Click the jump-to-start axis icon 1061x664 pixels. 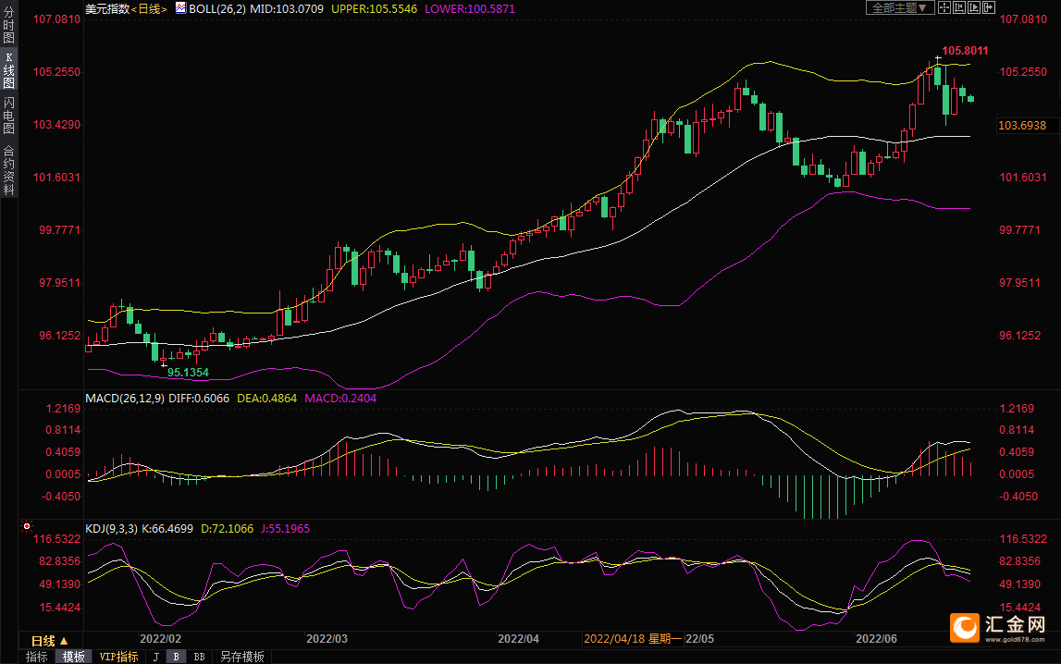(959, 7)
